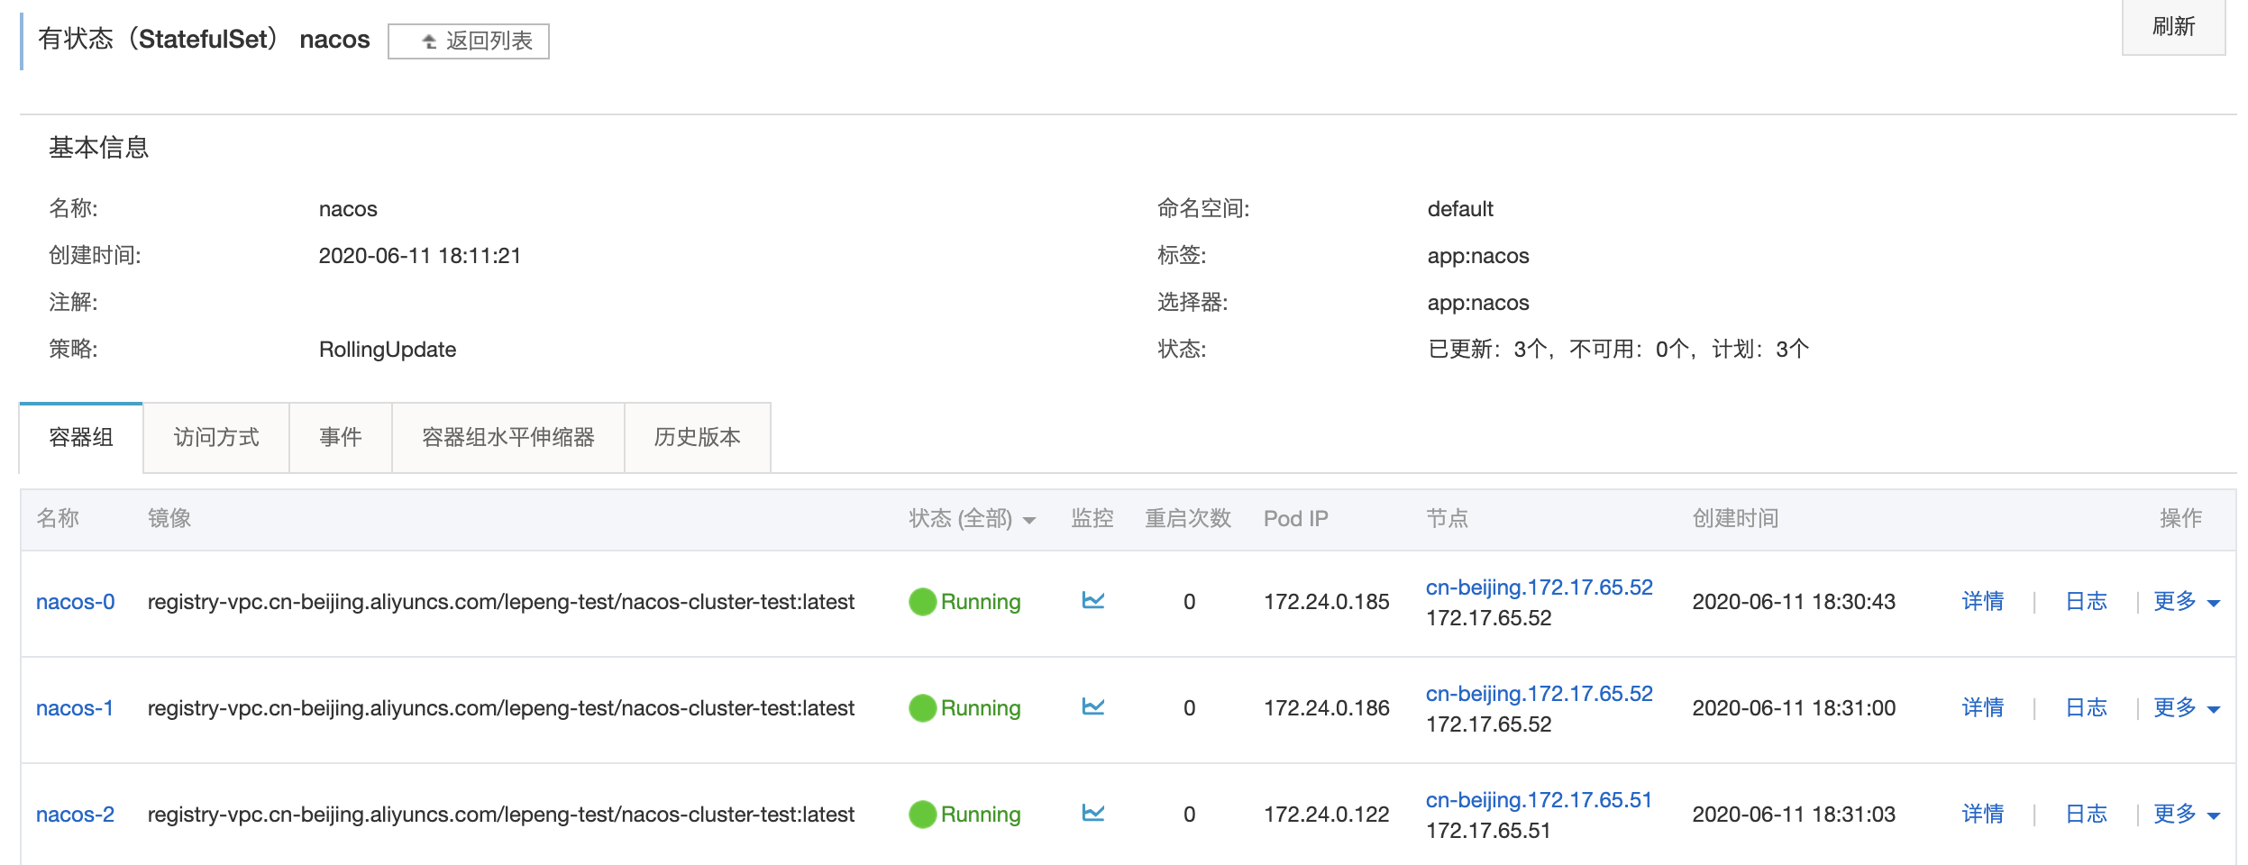The height and width of the screenshot is (865, 2248).
Task: Click the green Running status dot for nacos-2
Action: coord(922,815)
